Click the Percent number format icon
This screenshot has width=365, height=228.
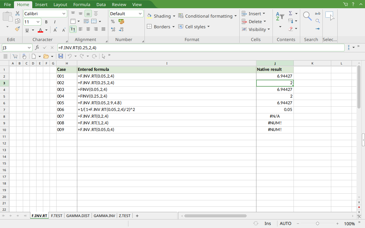coord(113,22)
